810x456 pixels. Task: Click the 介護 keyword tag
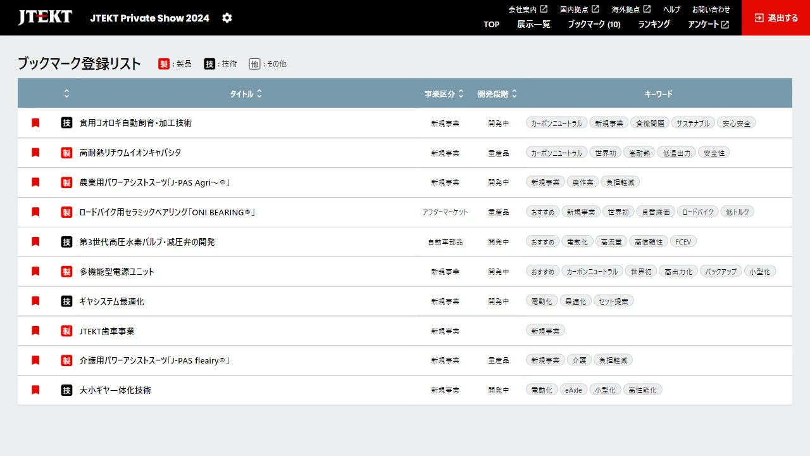tap(579, 360)
